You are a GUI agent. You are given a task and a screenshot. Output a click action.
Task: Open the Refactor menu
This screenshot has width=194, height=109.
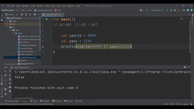pyautogui.click(x=40, y=6)
